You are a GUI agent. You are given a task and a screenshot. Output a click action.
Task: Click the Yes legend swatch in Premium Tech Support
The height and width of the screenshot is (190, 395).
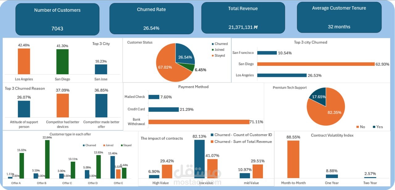coord(374,127)
